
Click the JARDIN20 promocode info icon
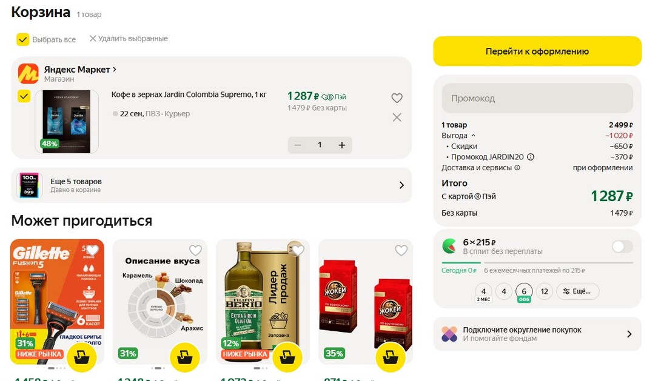point(531,157)
